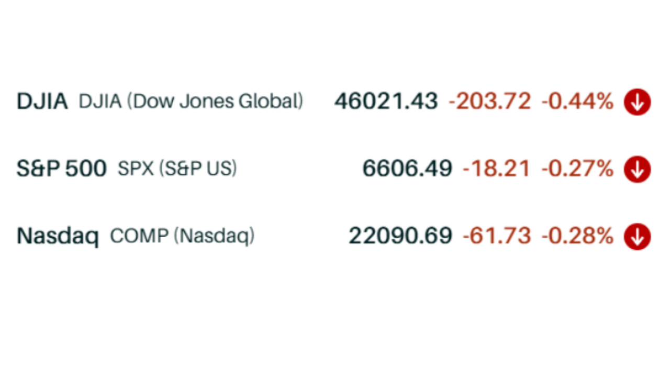
Task: Open the bold DJIA index name
Action: tap(42, 102)
